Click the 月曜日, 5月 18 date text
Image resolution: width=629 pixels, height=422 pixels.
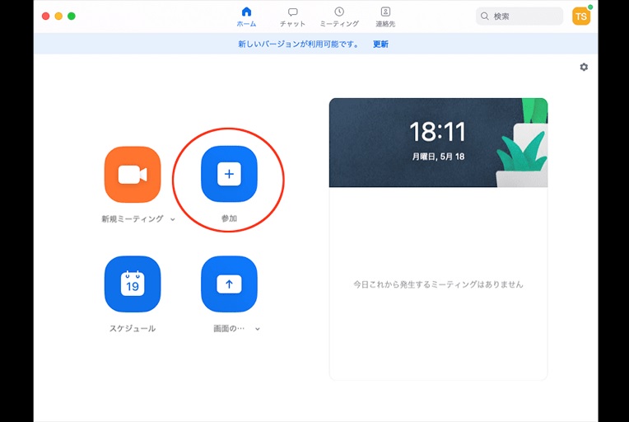click(438, 157)
